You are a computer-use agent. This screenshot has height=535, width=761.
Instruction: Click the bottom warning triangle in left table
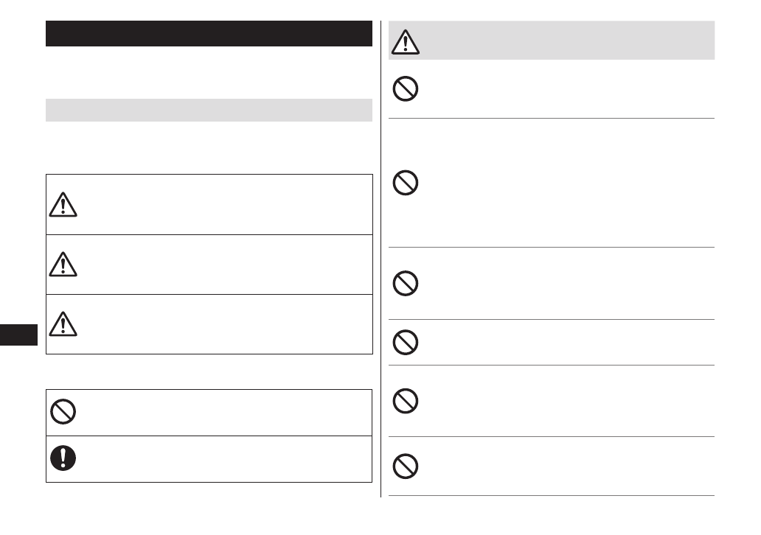pyautogui.click(x=63, y=324)
